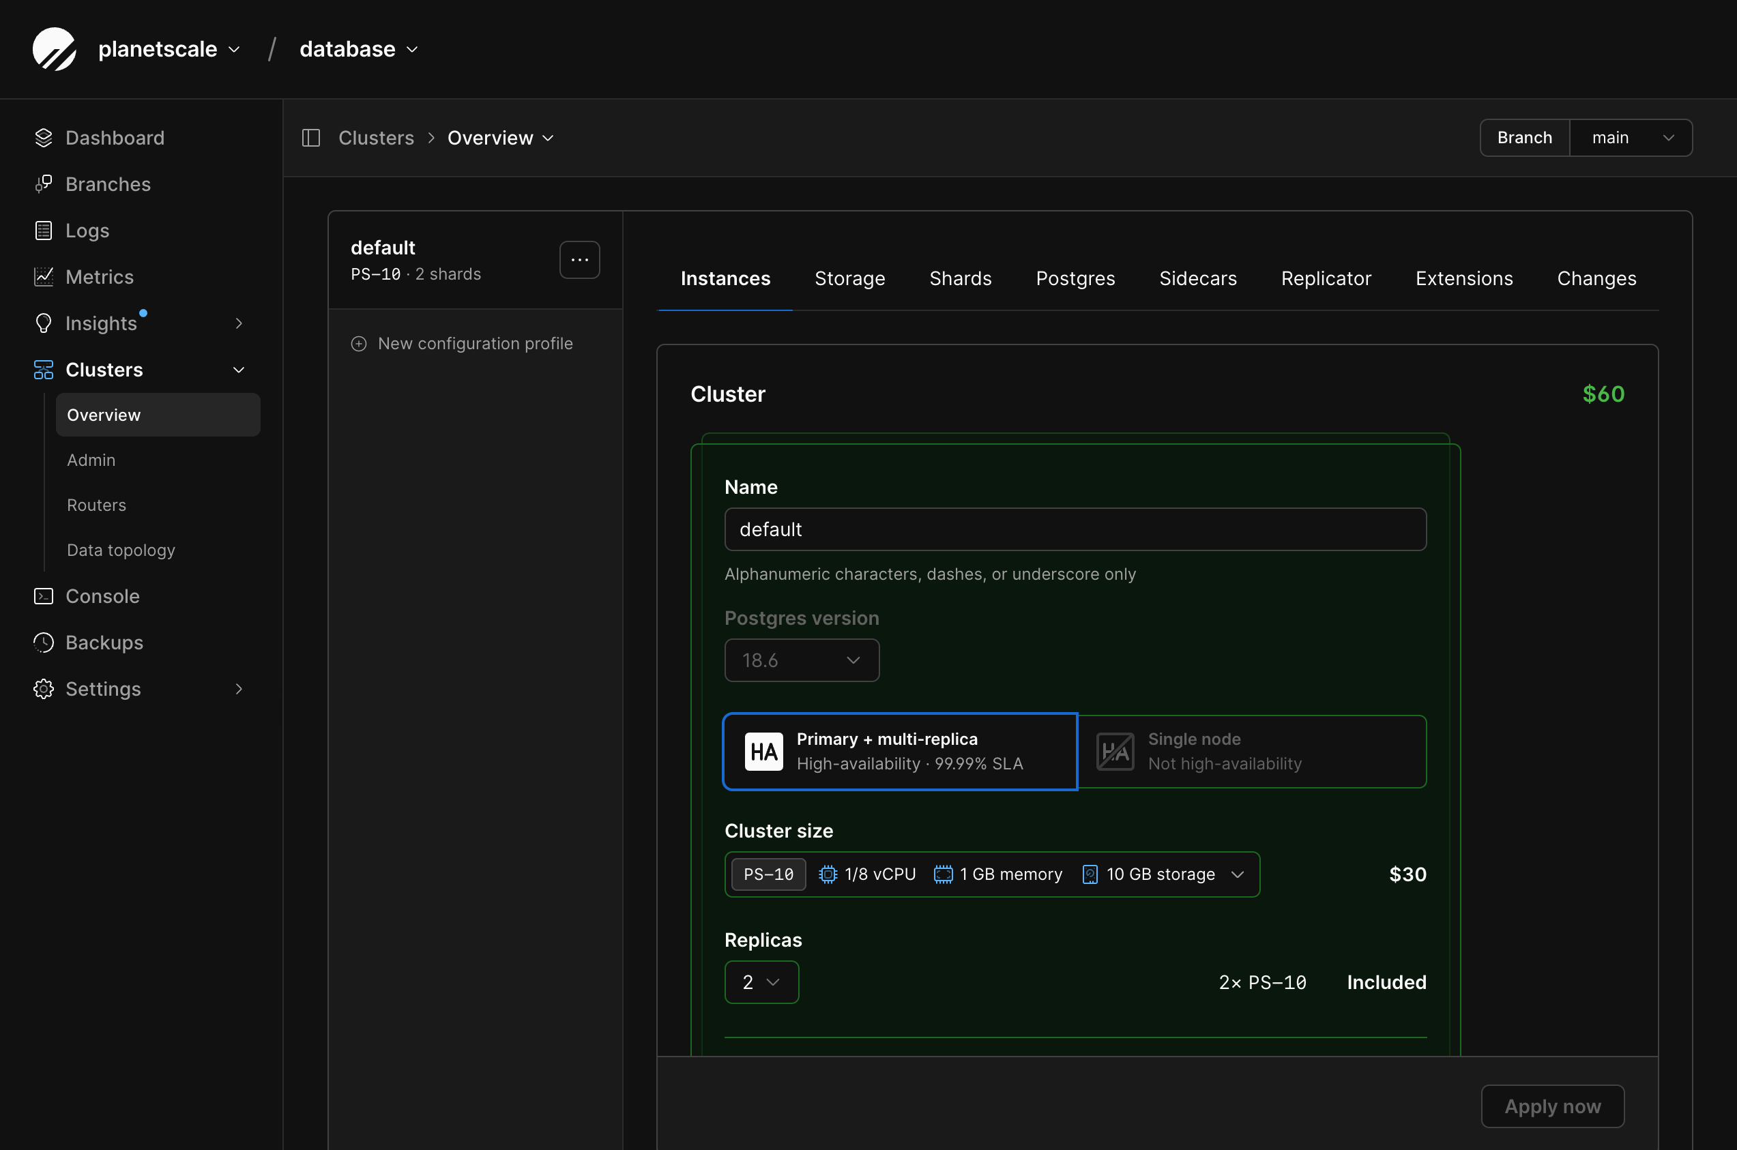Screen dimensions: 1737x1150
Task: Click the $60 cluster total price
Action: (x=1603, y=394)
